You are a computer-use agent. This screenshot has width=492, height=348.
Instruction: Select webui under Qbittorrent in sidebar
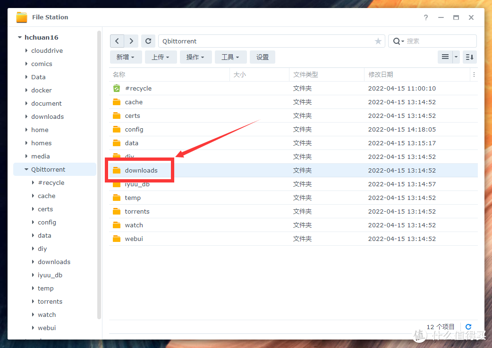click(47, 328)
